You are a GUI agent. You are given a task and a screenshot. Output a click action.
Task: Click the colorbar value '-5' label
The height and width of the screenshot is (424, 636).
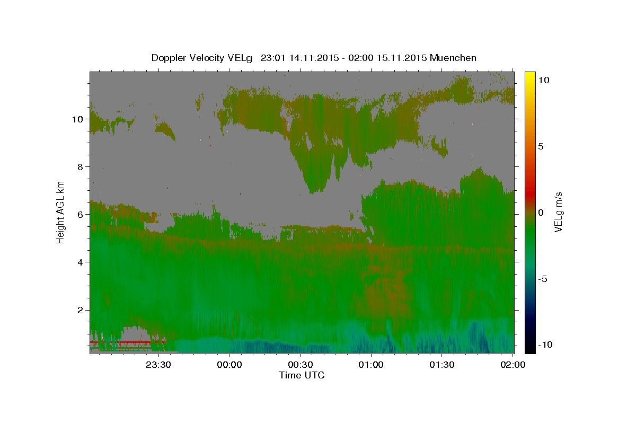click(x=543, y=279)
